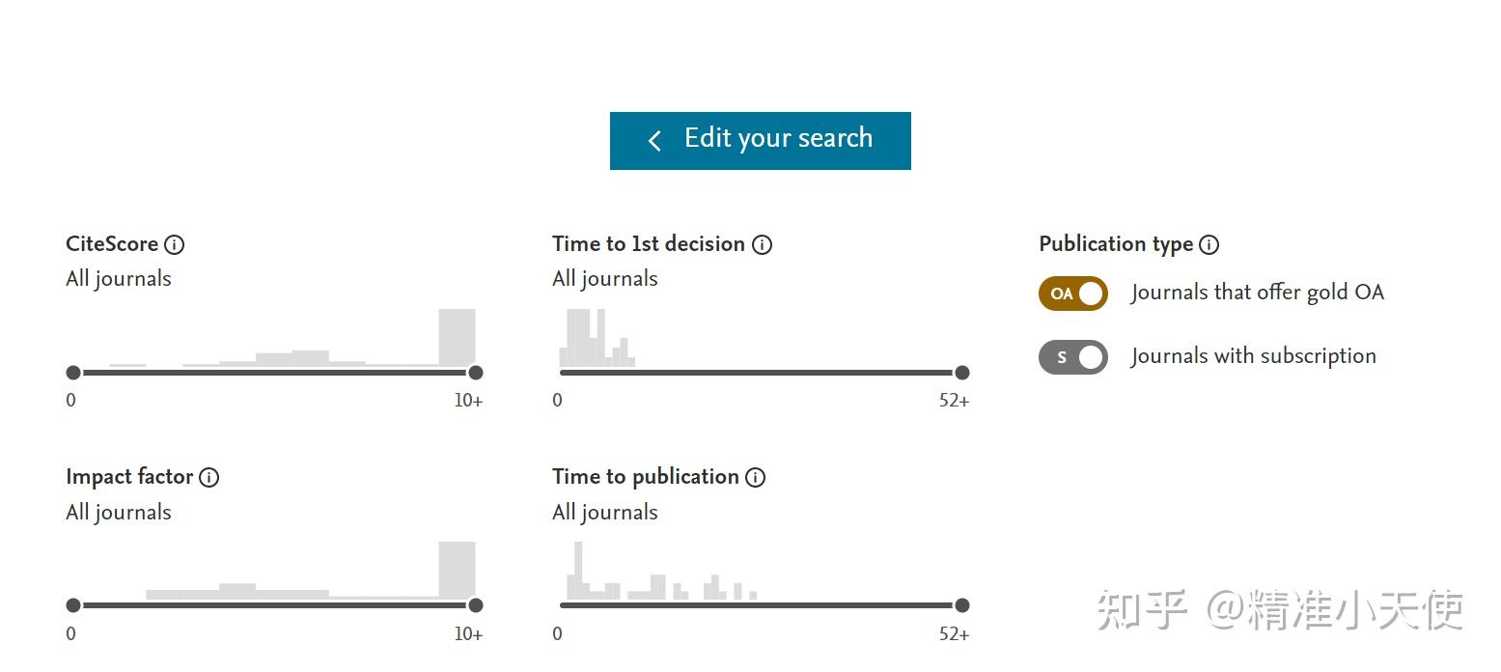
Task: Toggle the subscription journals switch
Action: 1072,357
